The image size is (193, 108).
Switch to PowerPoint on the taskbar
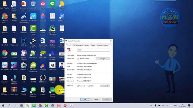point(65,105)
